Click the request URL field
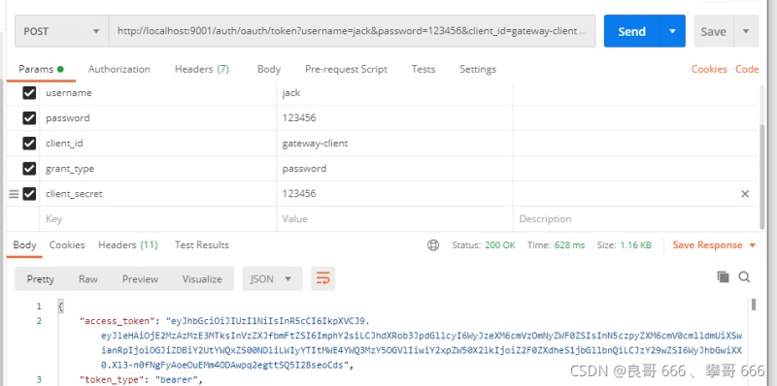The image size is (777, 386). 352,31
